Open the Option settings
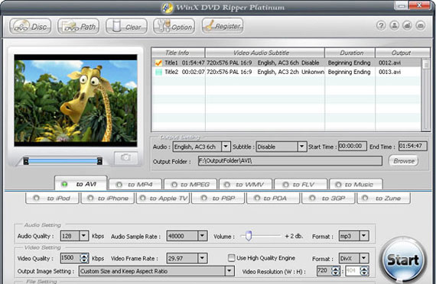Image resolution: width=436 pixels, height=284 pixels. click(174, 27)
